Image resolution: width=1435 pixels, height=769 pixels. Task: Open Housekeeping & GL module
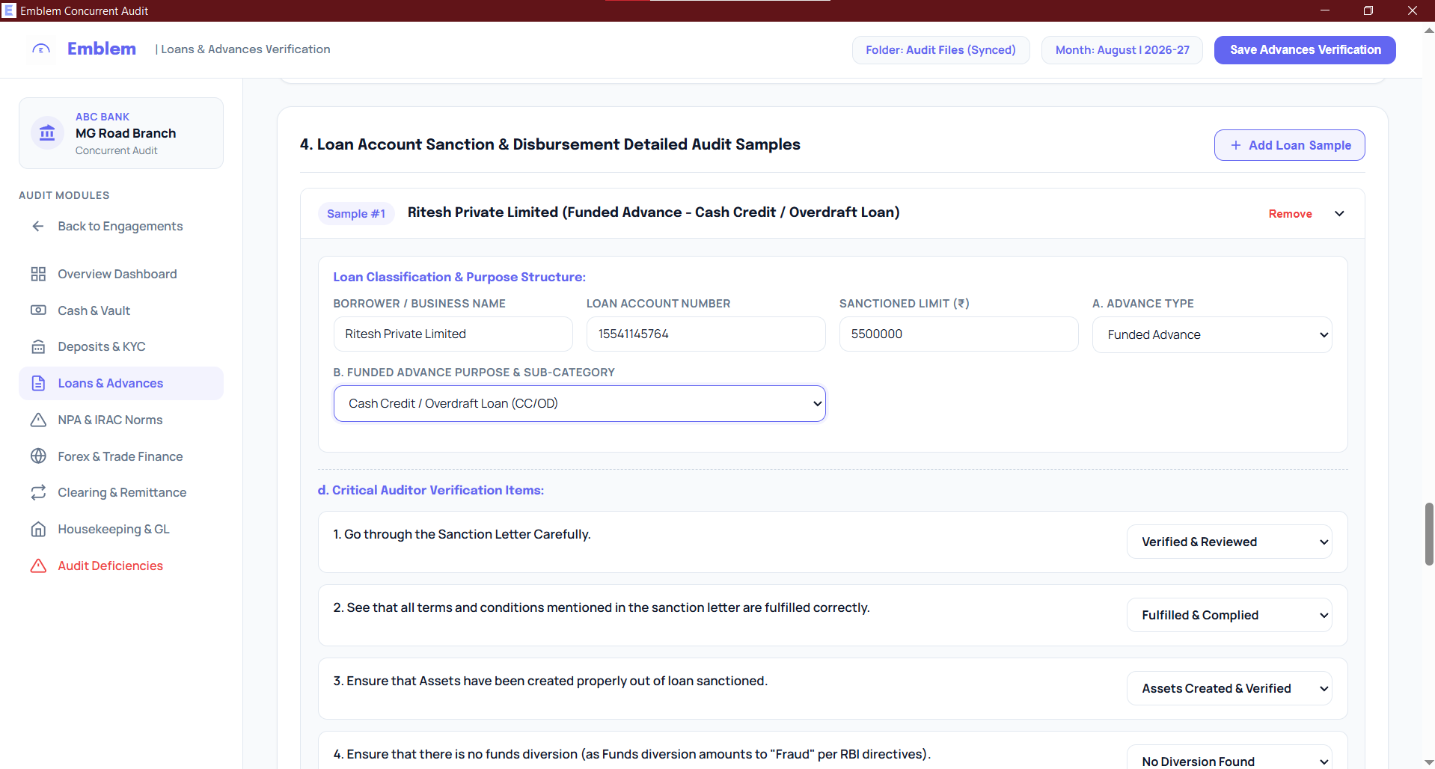121,529
